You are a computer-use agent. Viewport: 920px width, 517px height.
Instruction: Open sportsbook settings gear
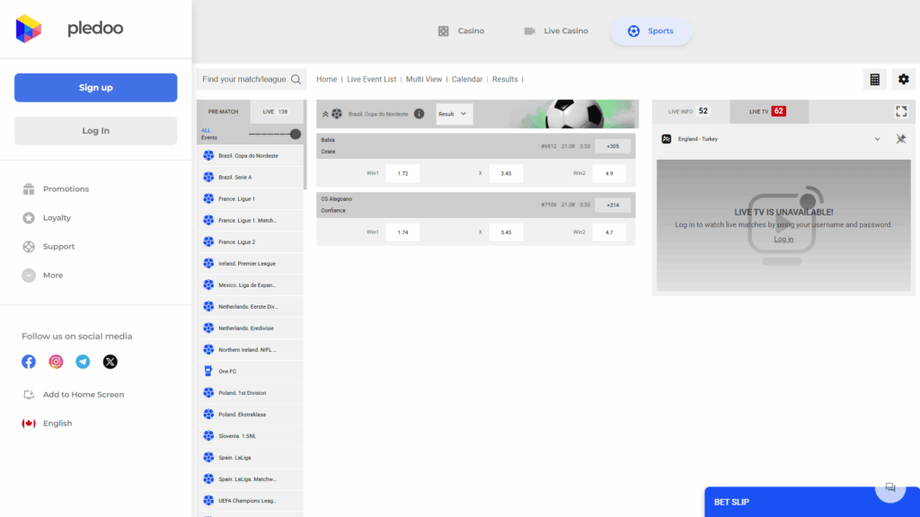pyautogui.click(x=903, y=79)
